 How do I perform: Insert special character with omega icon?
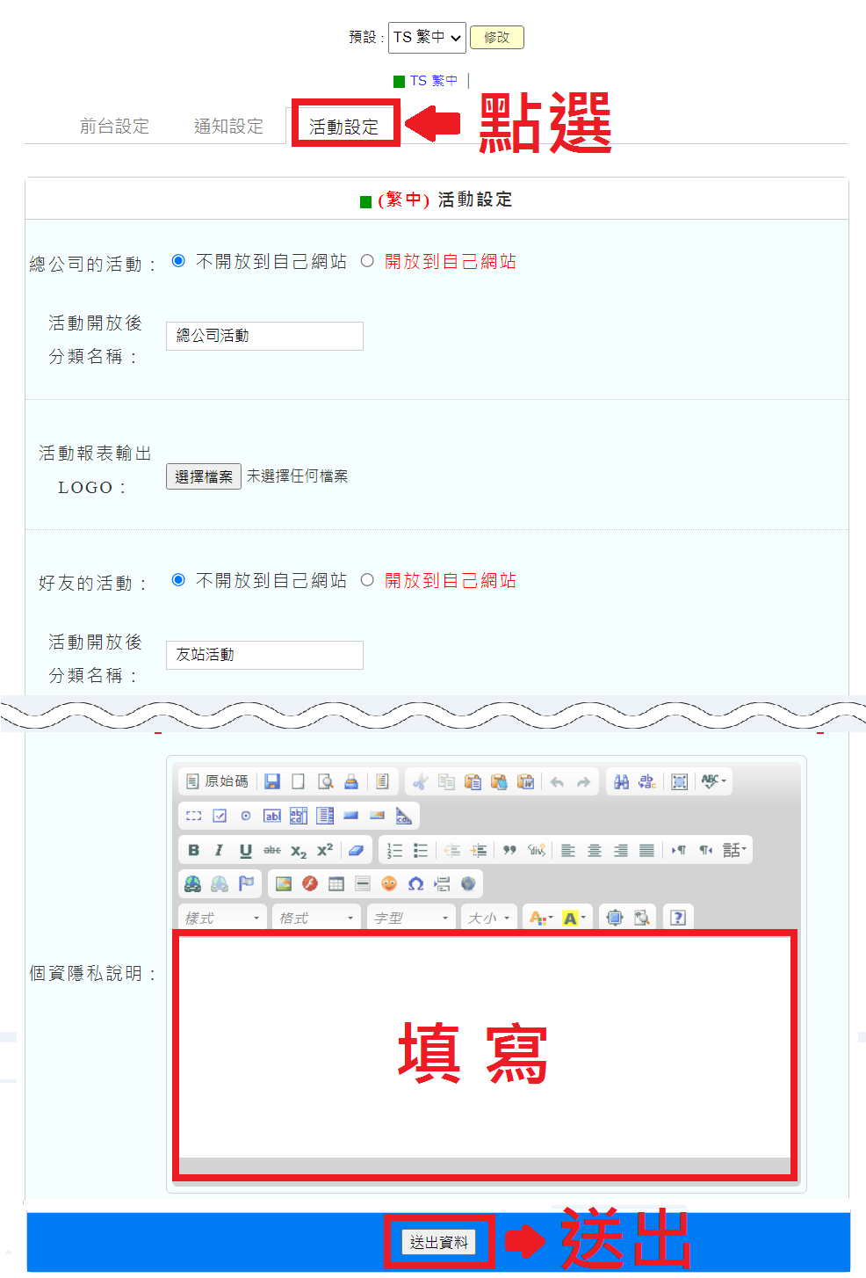pos(415,883)
